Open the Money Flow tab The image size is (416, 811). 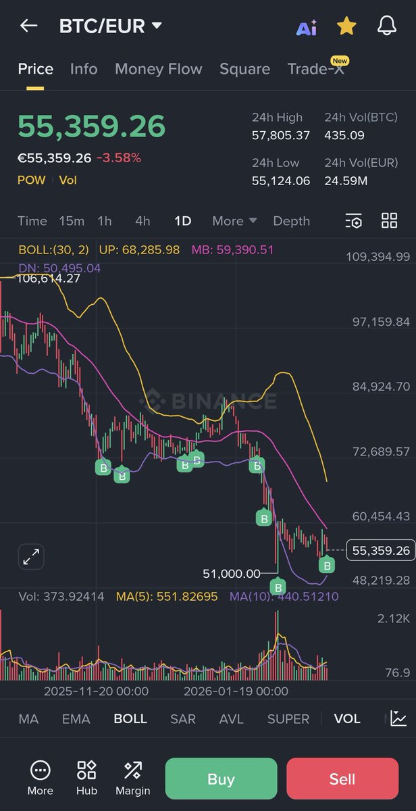pos(159,69)
